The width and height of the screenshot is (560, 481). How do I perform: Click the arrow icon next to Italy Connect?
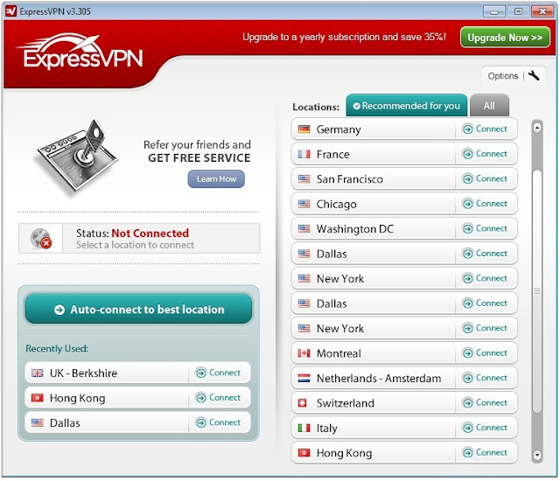[x=467, y=428]
